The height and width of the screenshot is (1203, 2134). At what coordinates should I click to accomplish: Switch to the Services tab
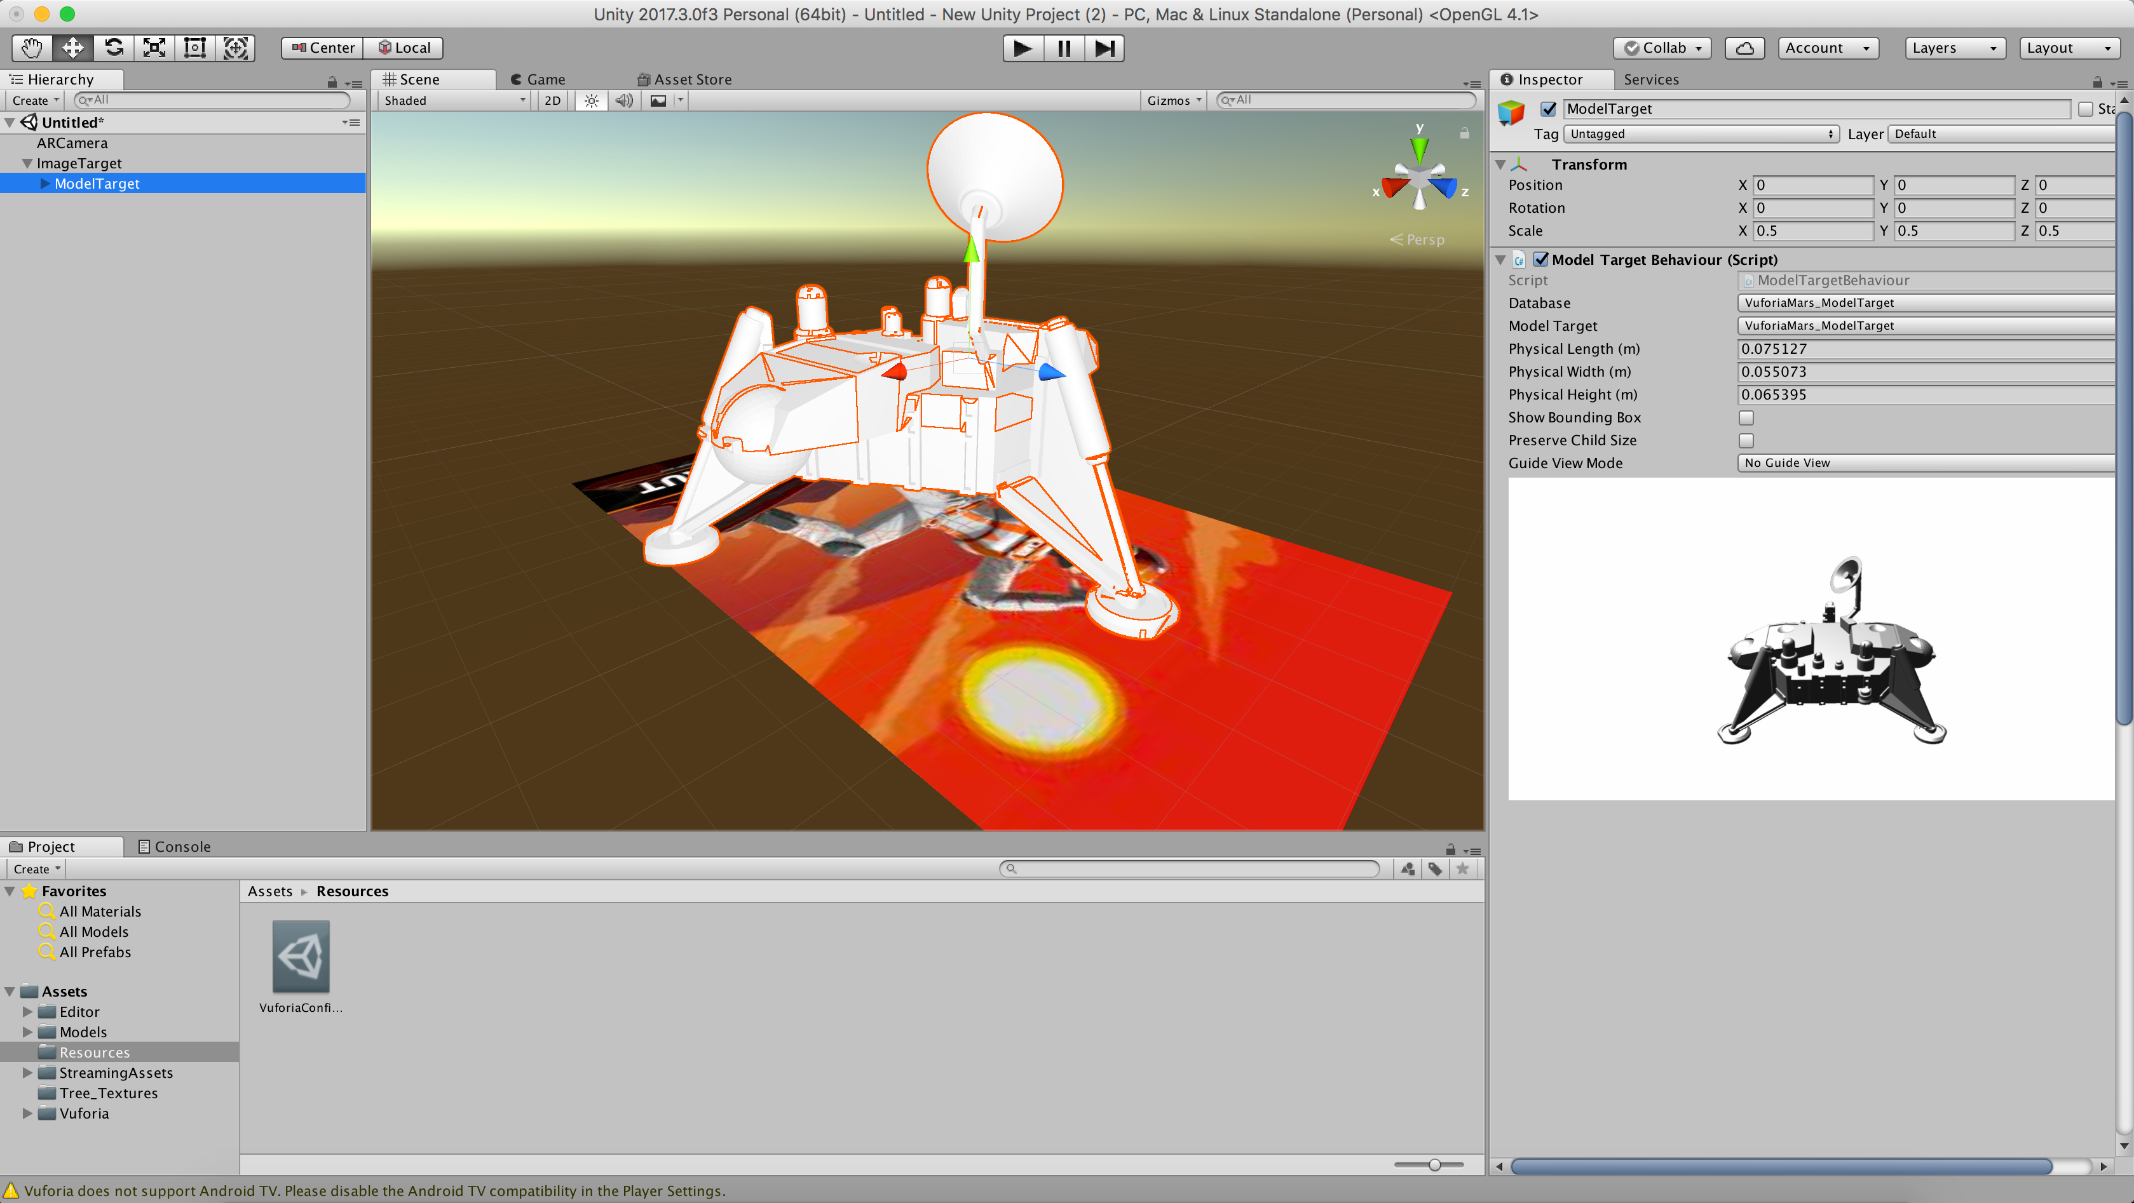click(x=1651, y=79)
